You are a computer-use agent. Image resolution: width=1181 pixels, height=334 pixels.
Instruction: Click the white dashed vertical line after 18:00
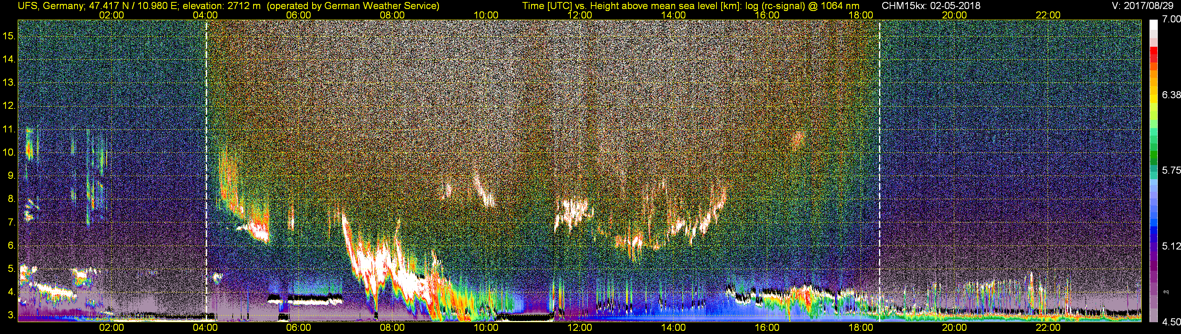pos(880,170)
